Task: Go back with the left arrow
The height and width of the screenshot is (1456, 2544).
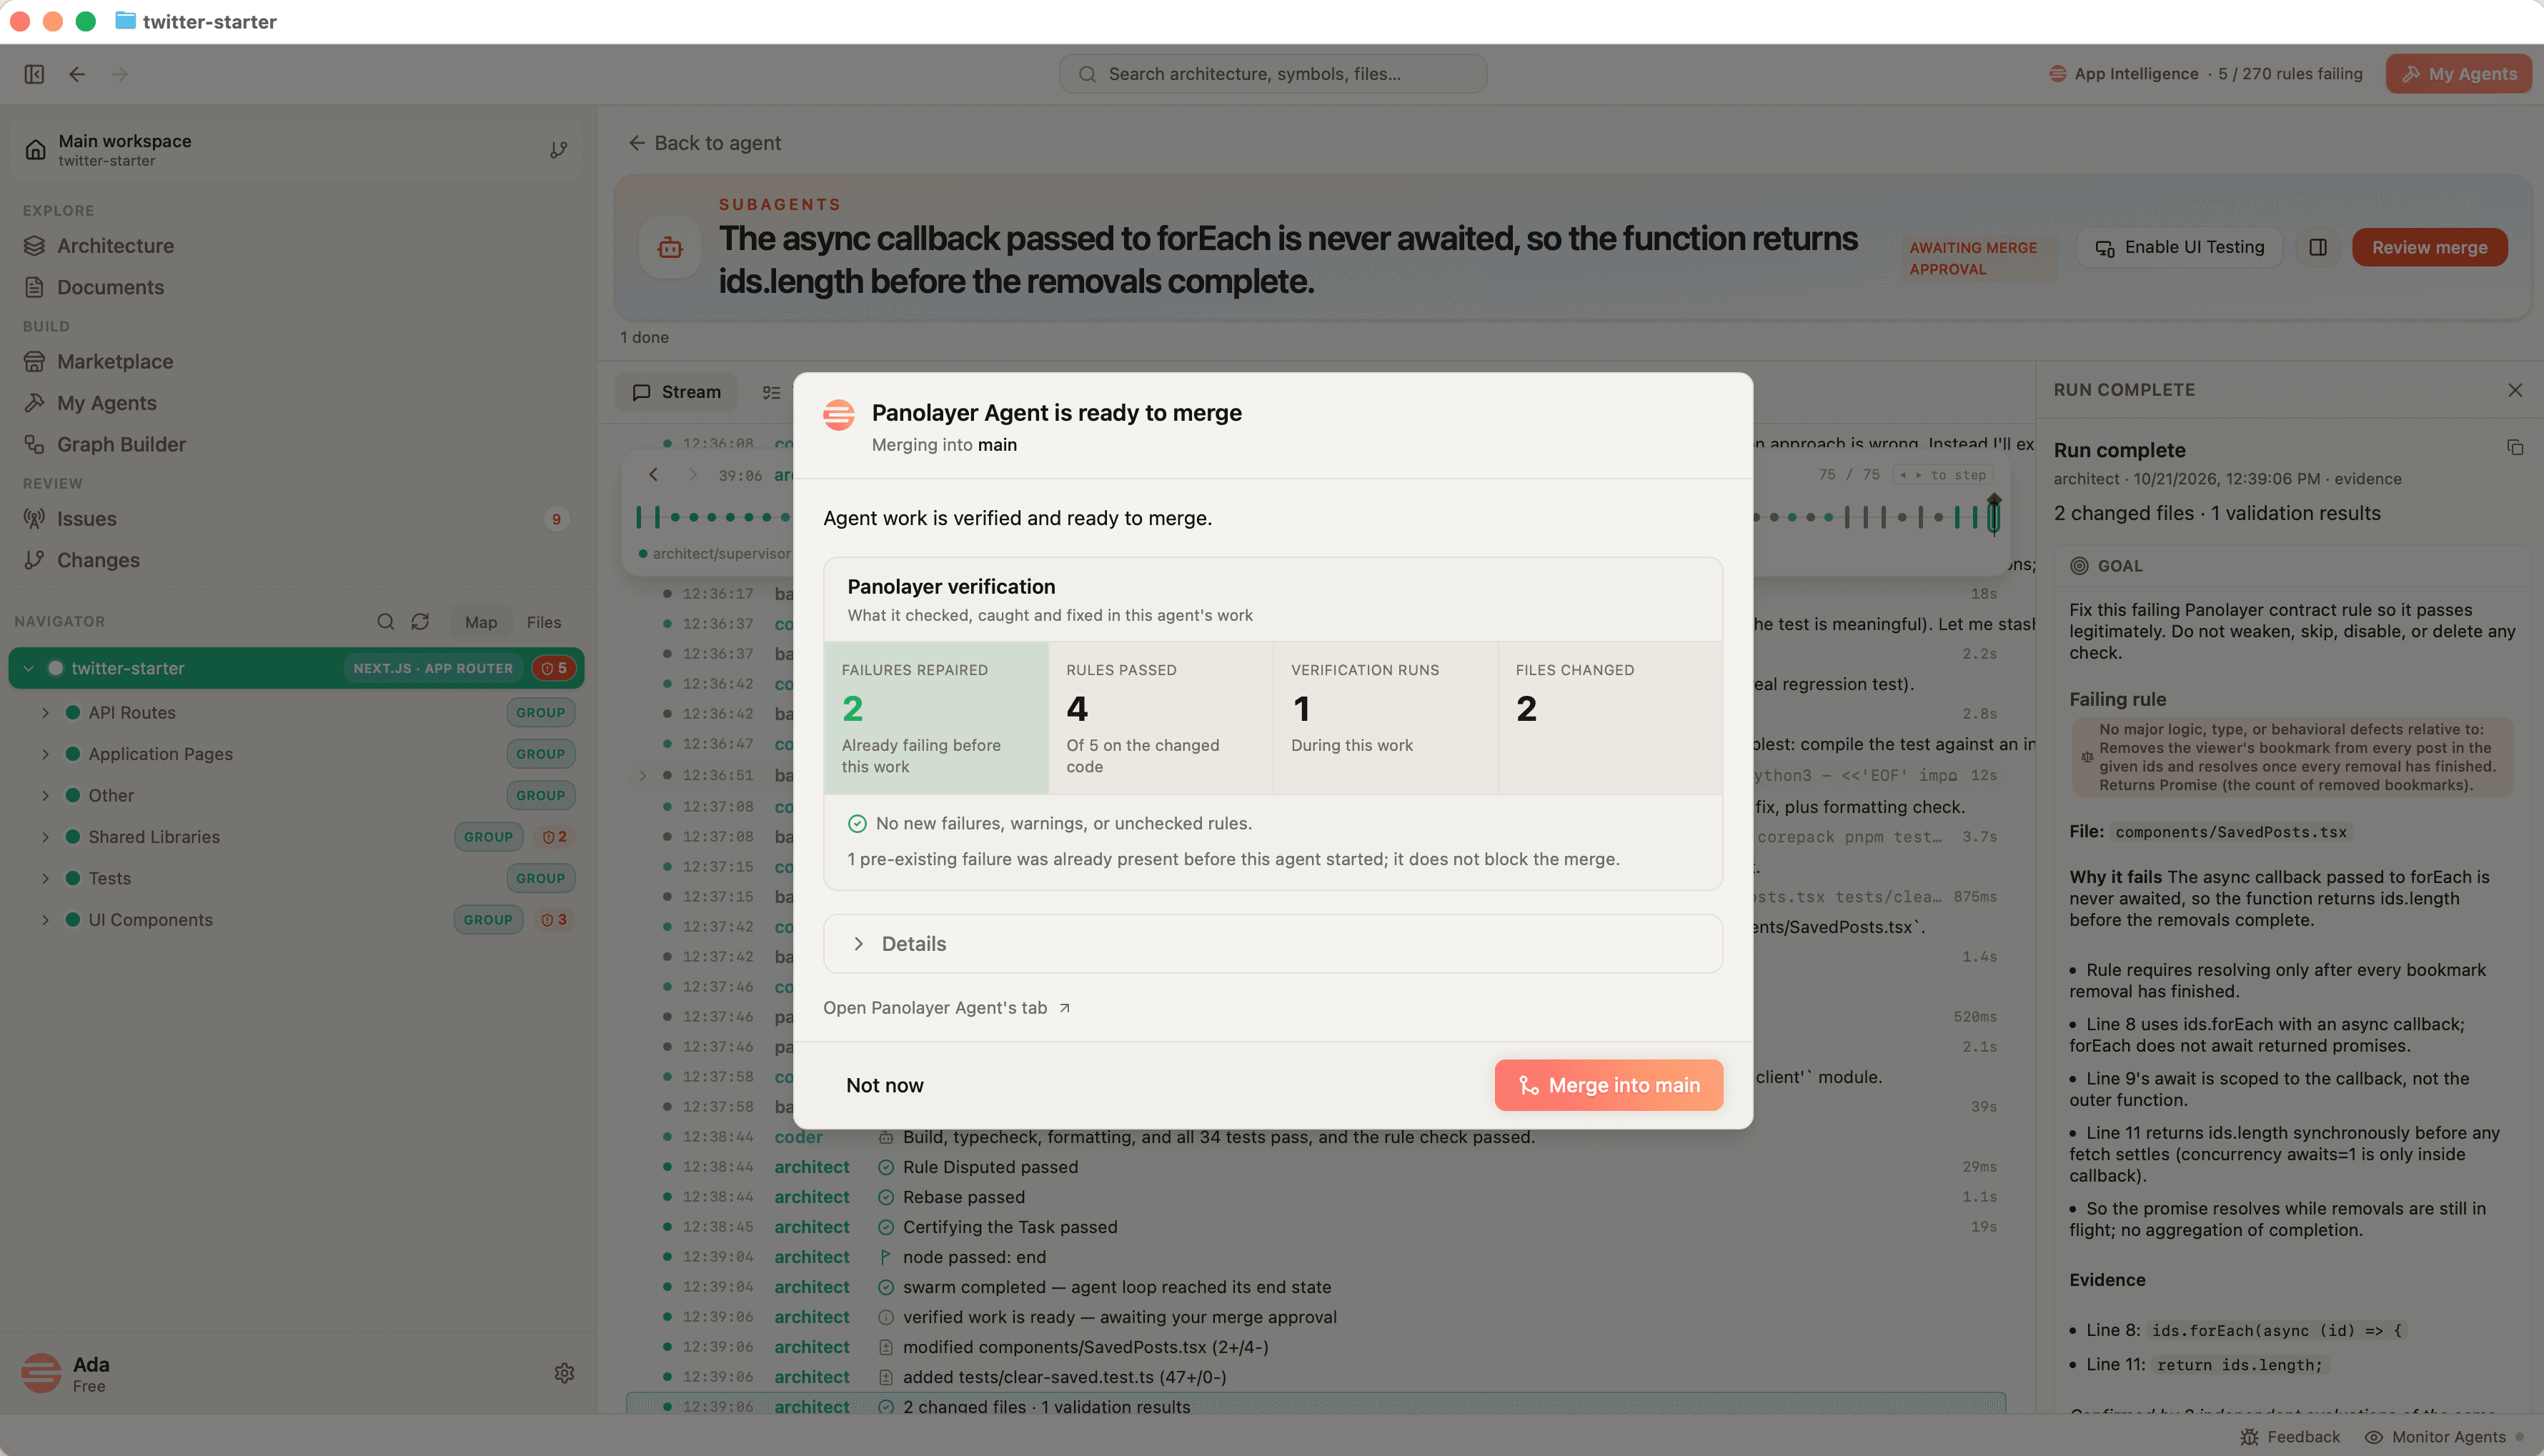Action: 77,74
